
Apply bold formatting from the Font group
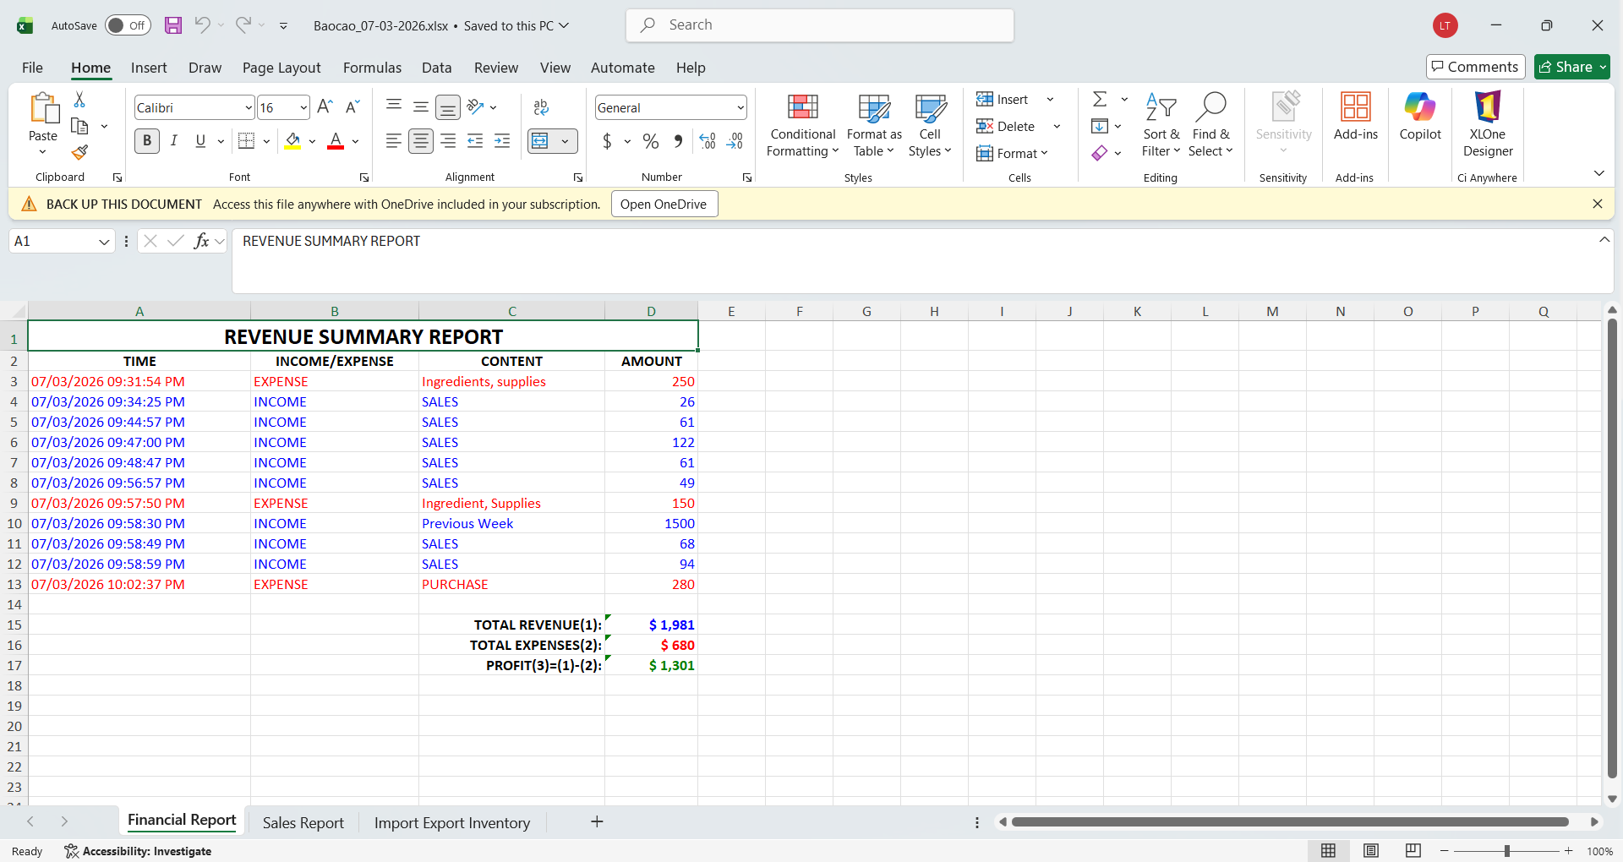tap(146, 140)
